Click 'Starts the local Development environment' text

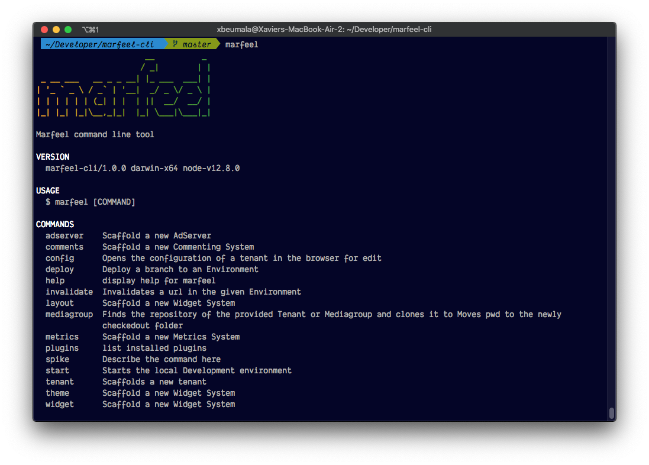(197, 370)
